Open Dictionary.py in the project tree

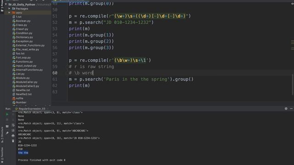click(24, 37)
